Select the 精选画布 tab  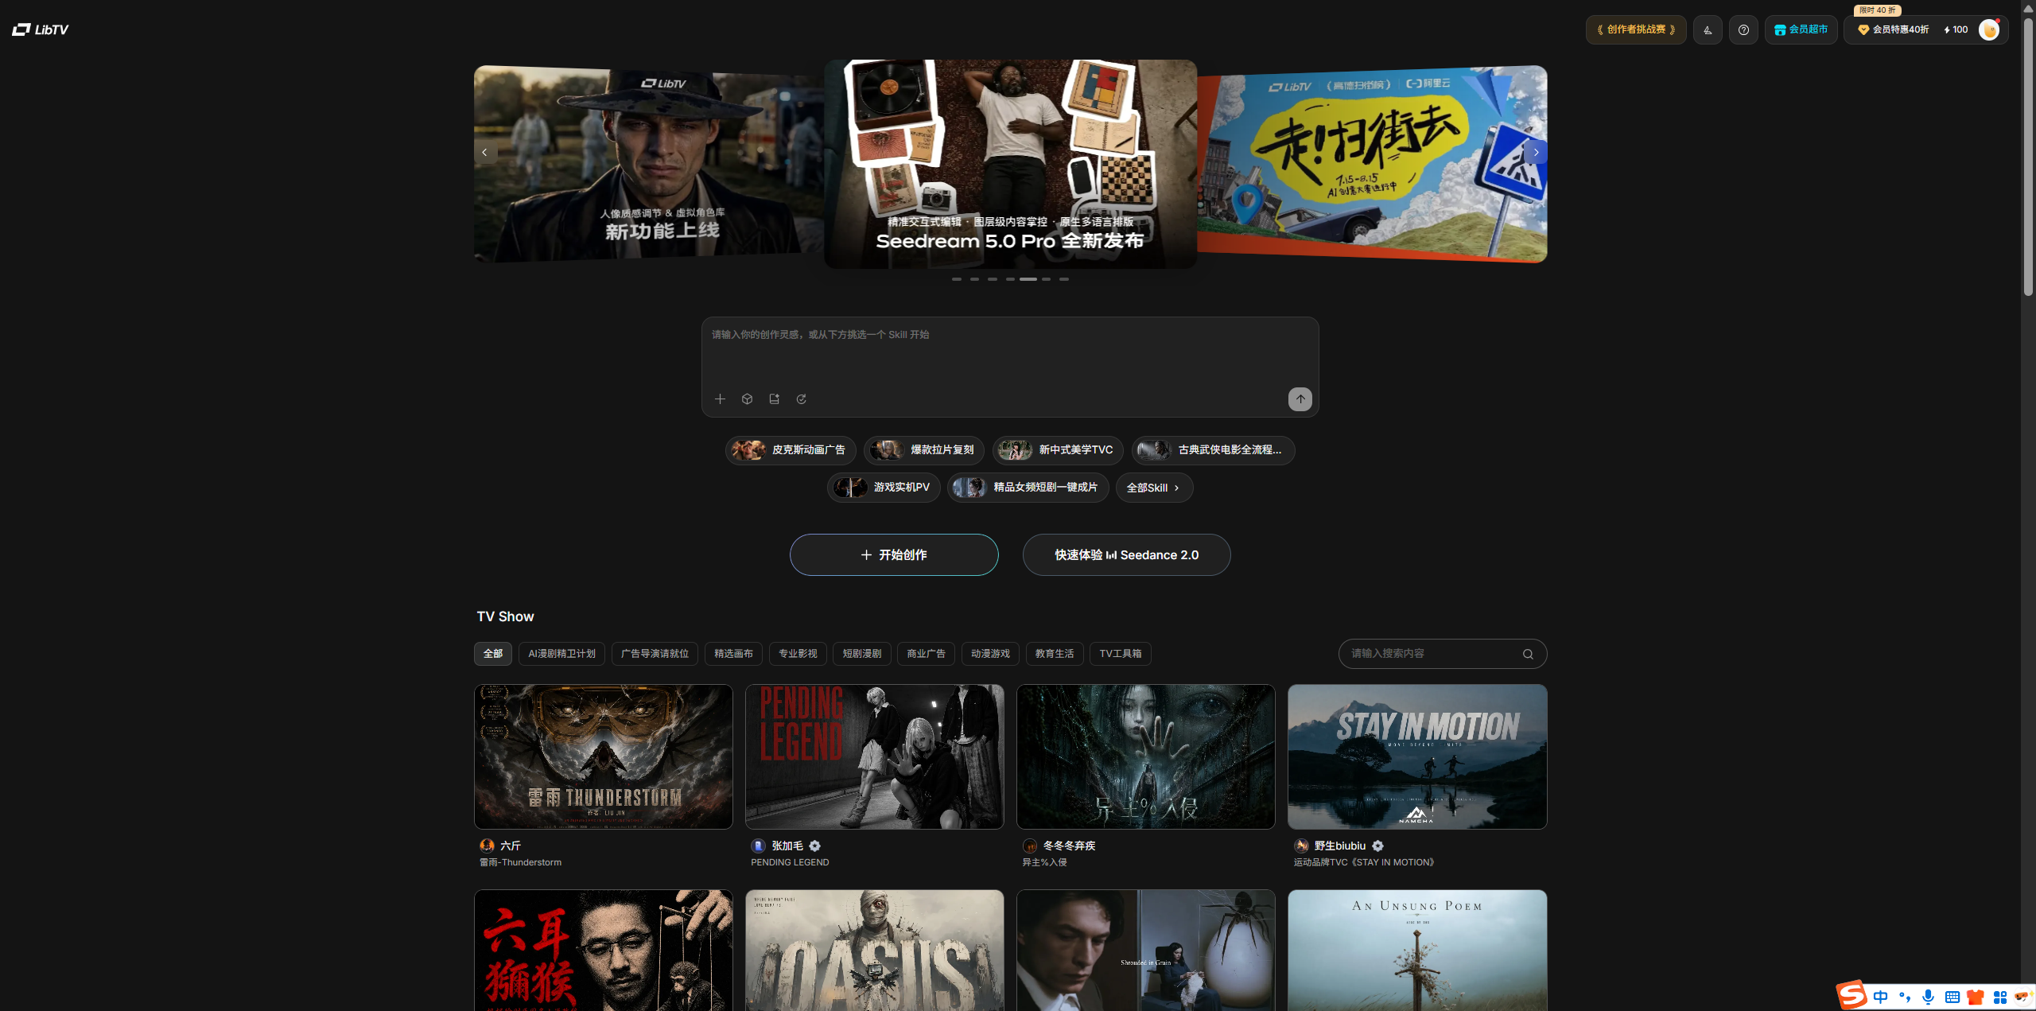click(x=733, y=654)
